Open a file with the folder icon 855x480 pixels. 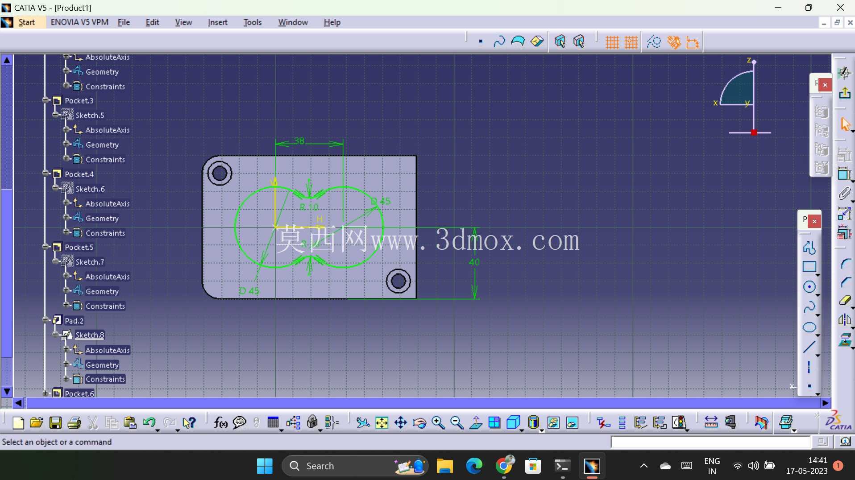click(37, 422)
